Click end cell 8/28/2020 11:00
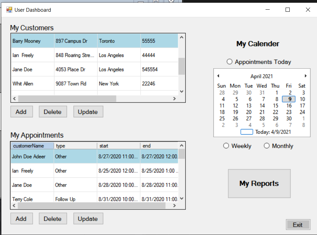The width and height of the screenshot is (317, 235). tap(159, 185)
